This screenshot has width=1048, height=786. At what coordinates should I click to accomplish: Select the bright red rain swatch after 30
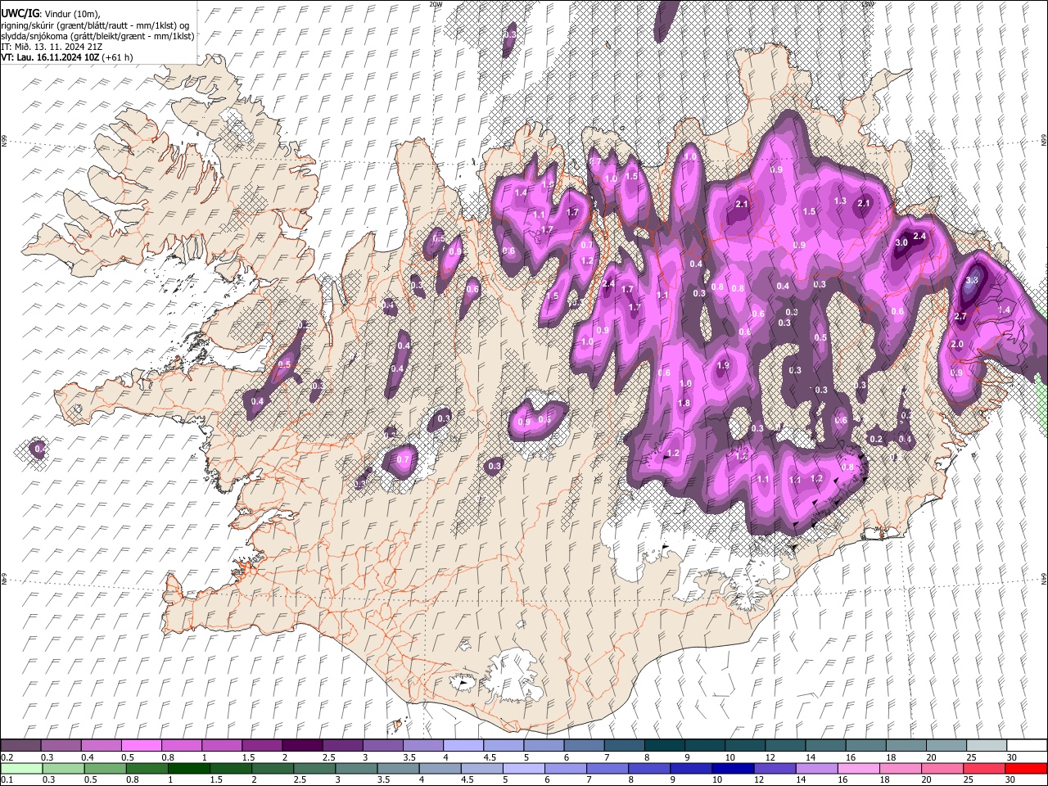[1025, 768]
